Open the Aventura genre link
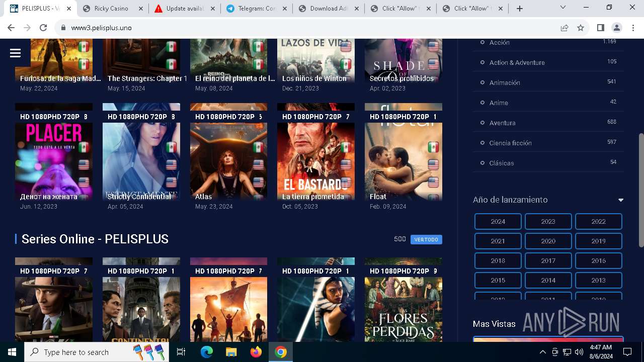 click(502, 123)
